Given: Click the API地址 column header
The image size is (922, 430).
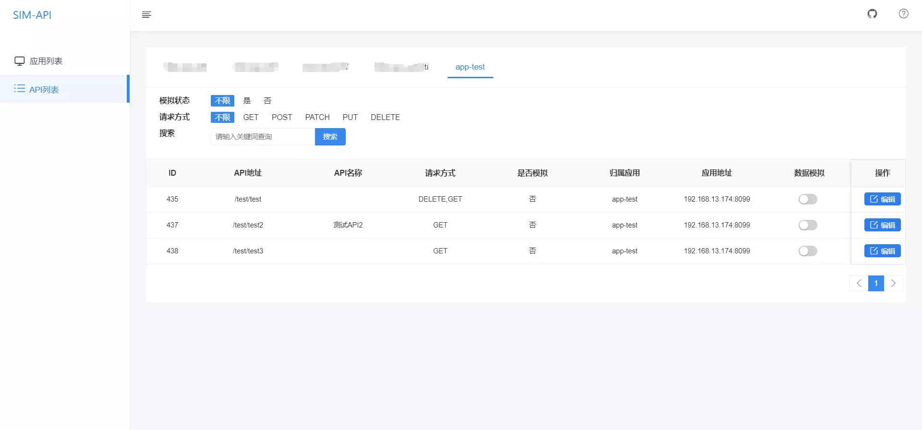Looking at the screenshot, I should click(x=248, y=173).
